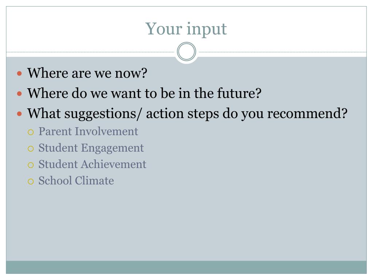Image resolution: width=373 pixels, height=280 pixels.
Task: Select the "Student Achievement" sub-item
Action: pyautogui.click(x=92, y=164)
